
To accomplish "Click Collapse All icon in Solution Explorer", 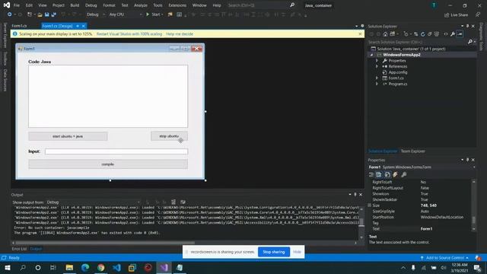I will 429,34.
